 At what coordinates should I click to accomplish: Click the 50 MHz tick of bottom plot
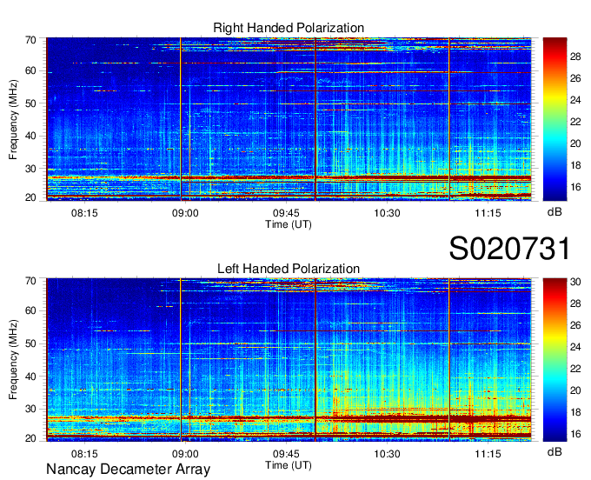30,343
